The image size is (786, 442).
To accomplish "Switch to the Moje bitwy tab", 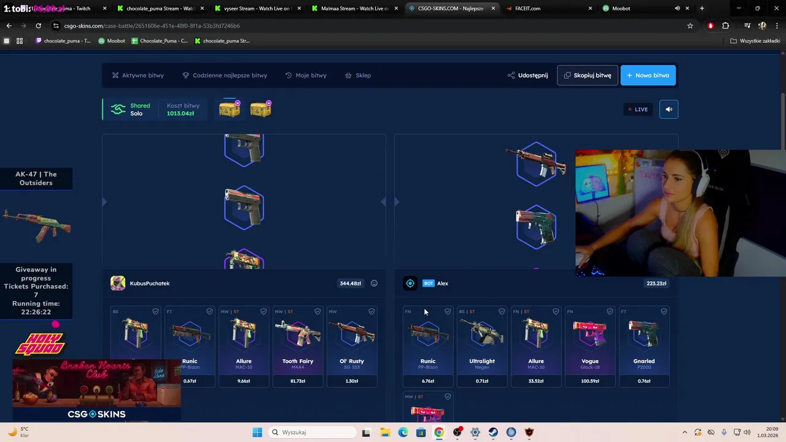I will (x=306, y=76).
